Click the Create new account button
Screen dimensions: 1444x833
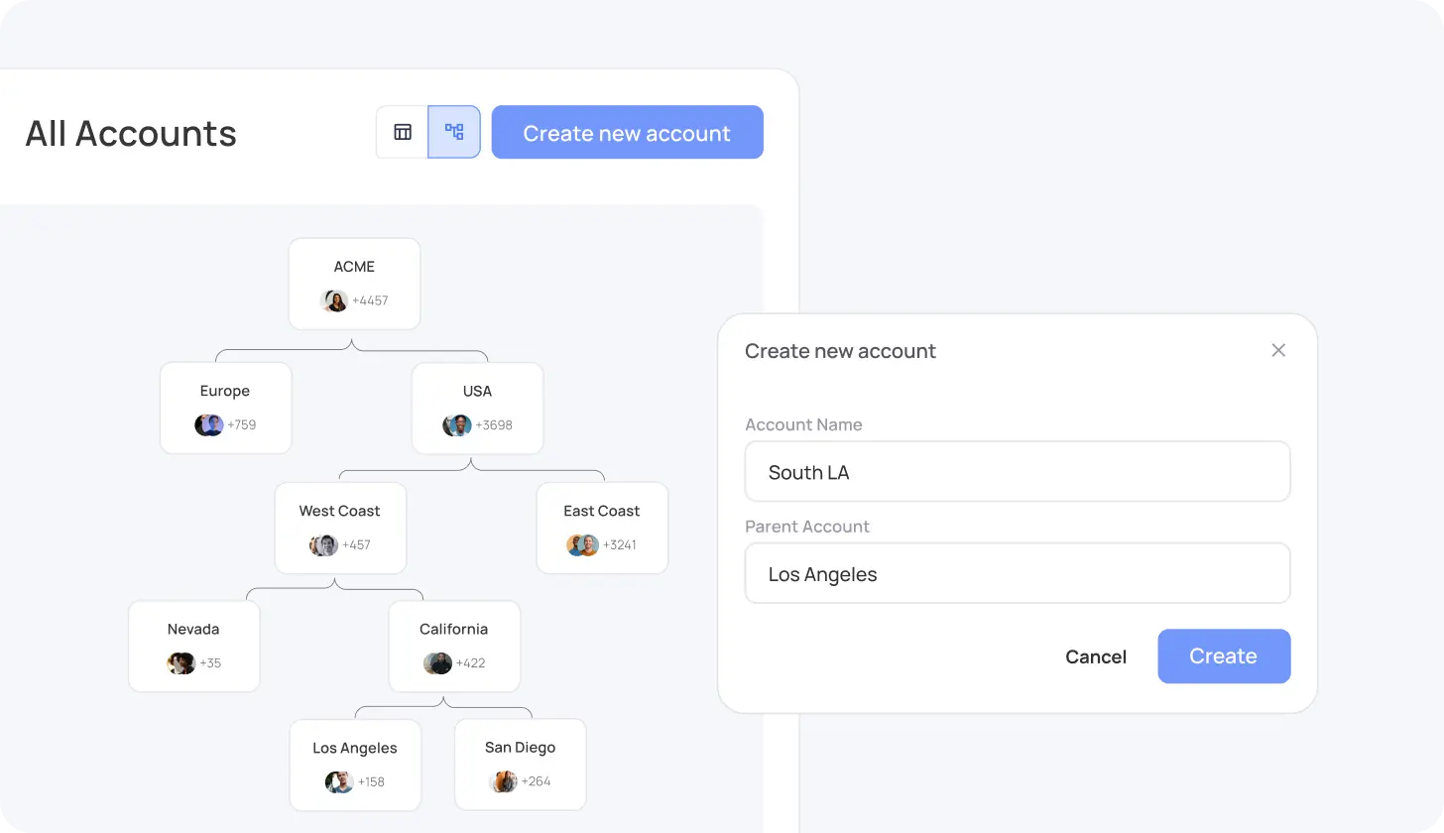pyautogui.click(x=627, y=132)
